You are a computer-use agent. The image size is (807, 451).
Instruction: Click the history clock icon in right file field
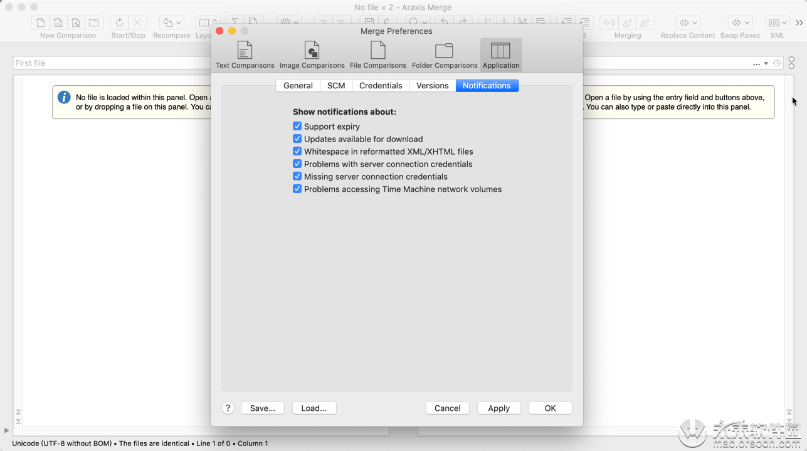point(777,63)
